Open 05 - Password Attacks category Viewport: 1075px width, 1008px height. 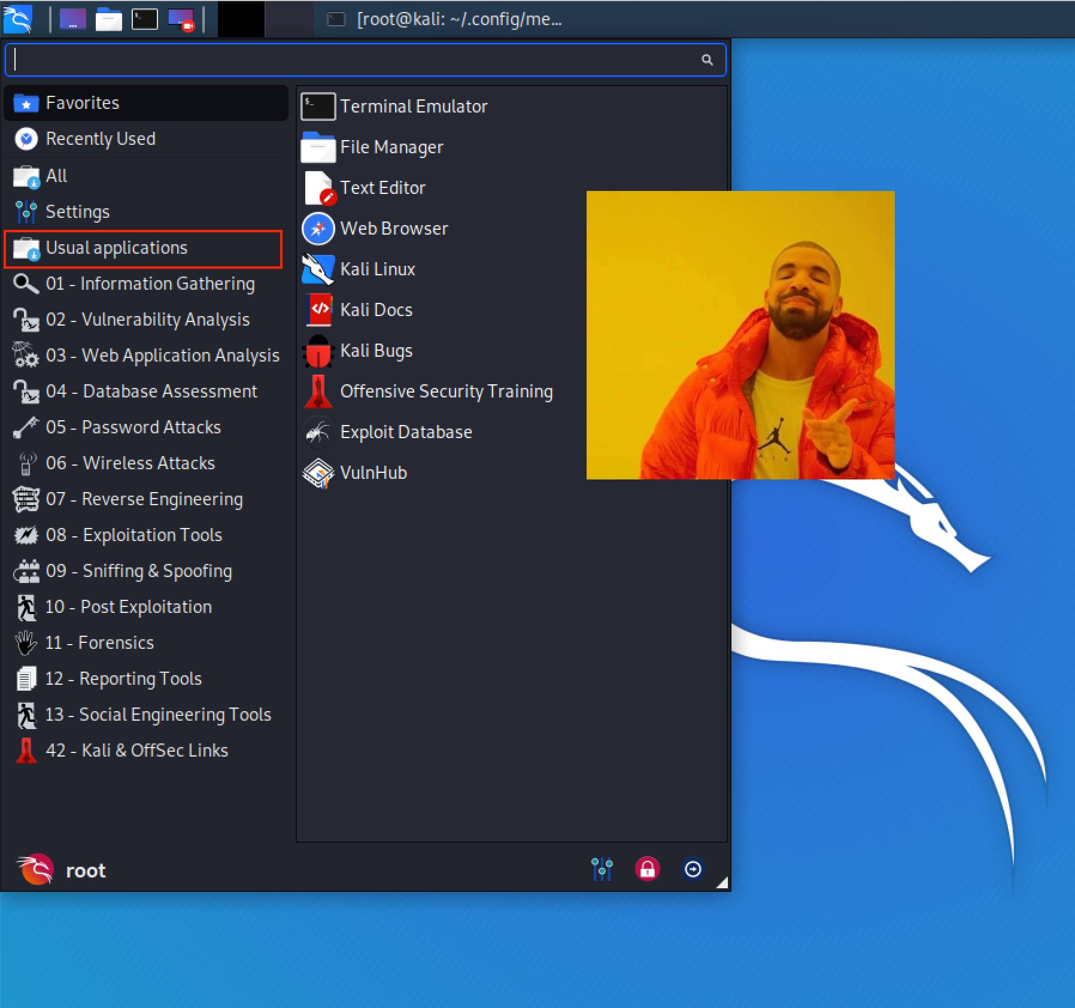[x=133, y=427]
